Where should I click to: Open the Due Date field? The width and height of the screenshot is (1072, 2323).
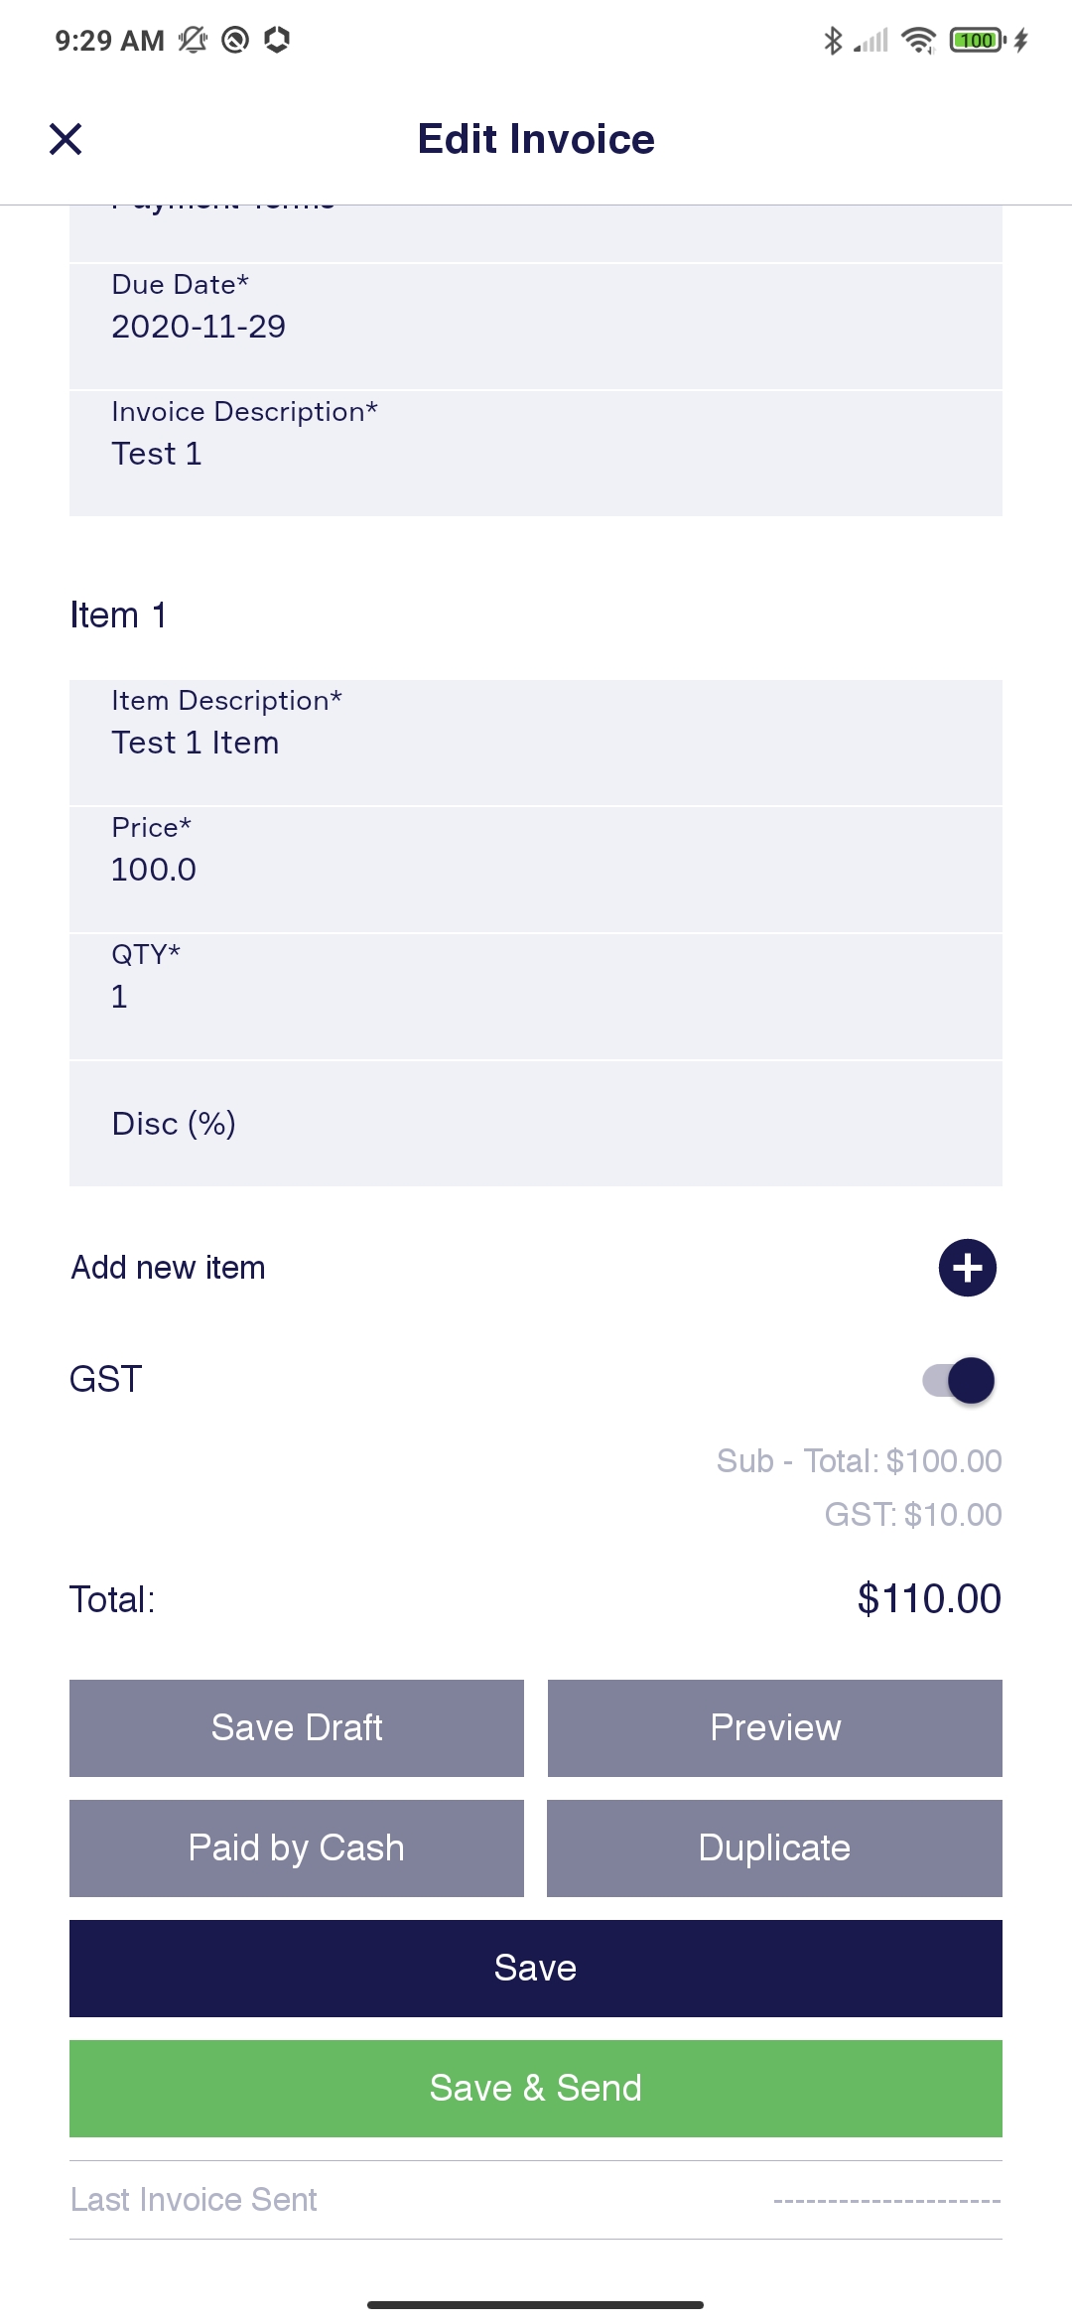click(536, 326)
